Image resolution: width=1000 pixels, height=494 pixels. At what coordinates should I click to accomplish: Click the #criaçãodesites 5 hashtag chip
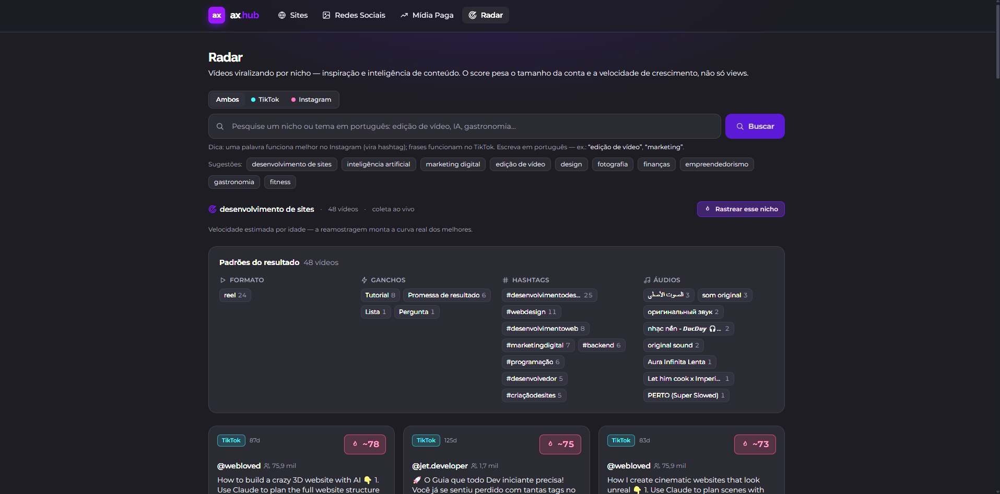[x=534, y=395]
